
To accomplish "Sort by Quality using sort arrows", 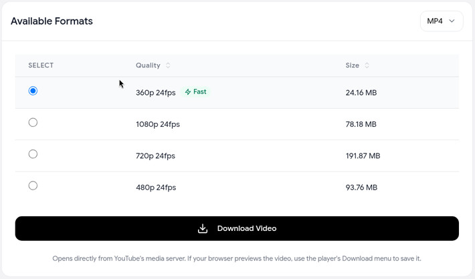I will coord(168,65).
